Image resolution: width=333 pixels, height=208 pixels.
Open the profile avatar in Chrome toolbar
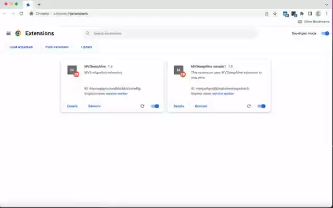[318, 14]
